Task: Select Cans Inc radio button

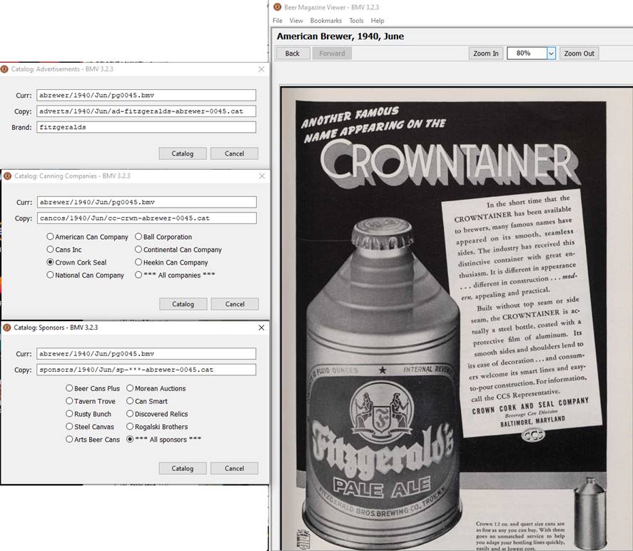Action: tap(50, 250)
